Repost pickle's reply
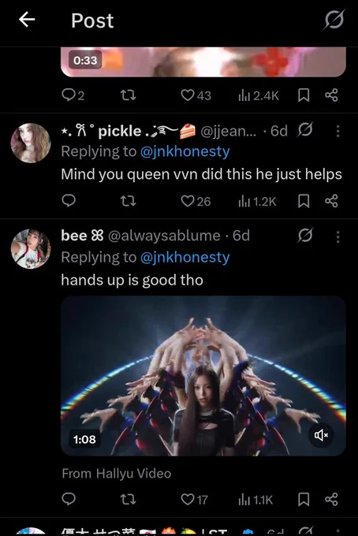 tap(129, 201)
